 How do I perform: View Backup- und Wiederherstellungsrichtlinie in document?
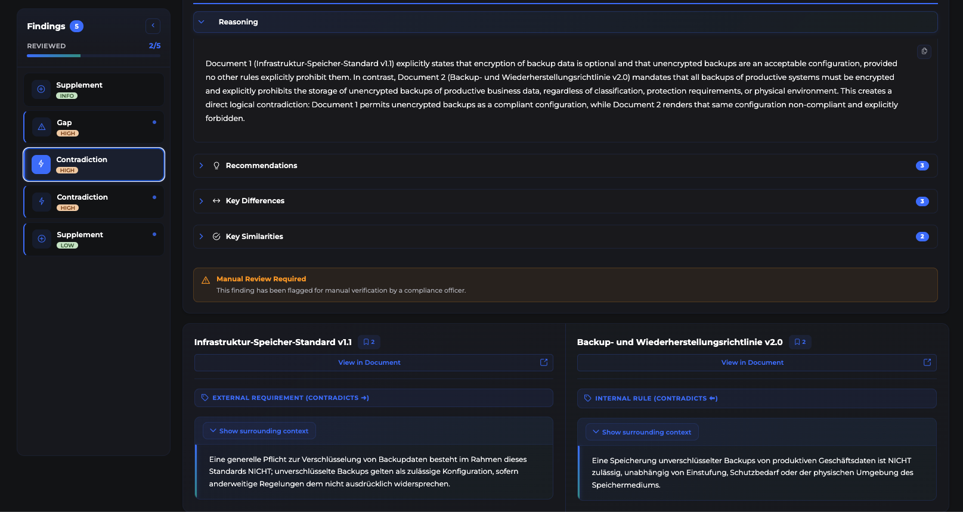757,362
